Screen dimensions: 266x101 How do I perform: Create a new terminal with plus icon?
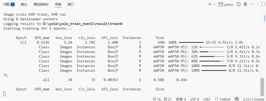coord(210,4)
